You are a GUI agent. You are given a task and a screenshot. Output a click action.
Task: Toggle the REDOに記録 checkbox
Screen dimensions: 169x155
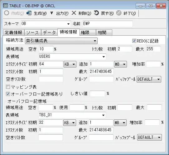(134, 41)
